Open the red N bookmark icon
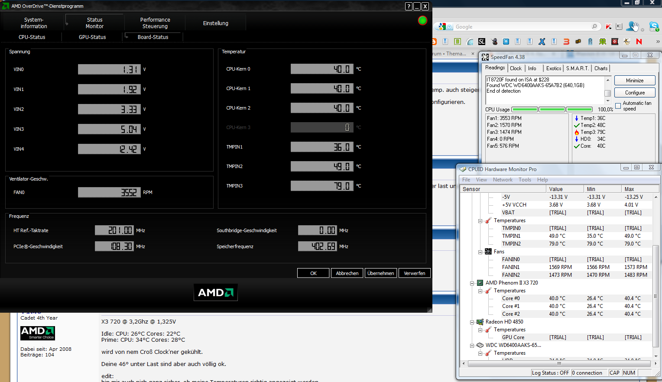This screenshot has width=662, height=382. pos(639,42)
